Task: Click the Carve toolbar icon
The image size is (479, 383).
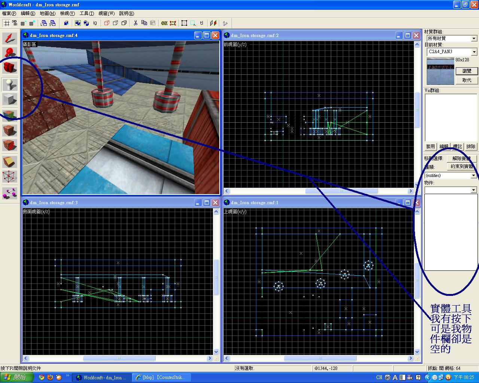Action: pos(66,23)
